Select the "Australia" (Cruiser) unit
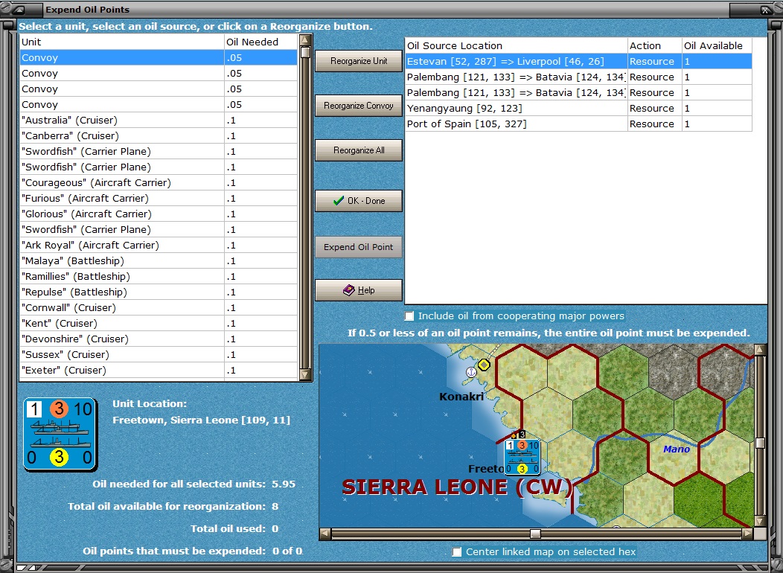This screenshot has height=573, width=783. (x=159, y=121)
